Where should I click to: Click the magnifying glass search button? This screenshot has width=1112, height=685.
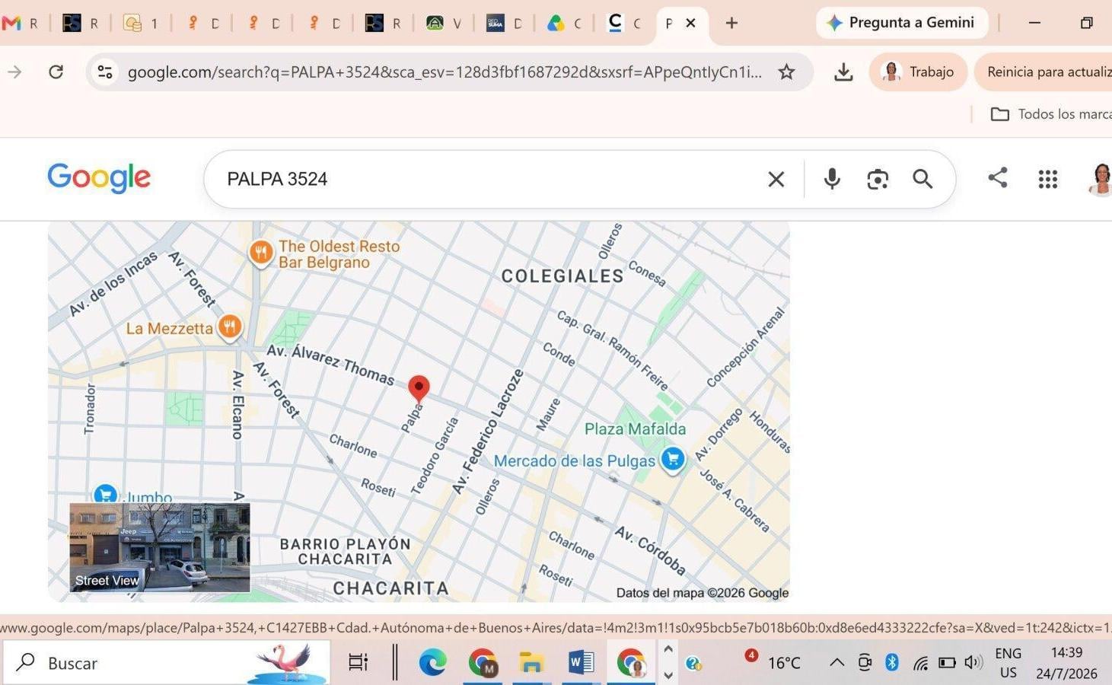(922, 179)
